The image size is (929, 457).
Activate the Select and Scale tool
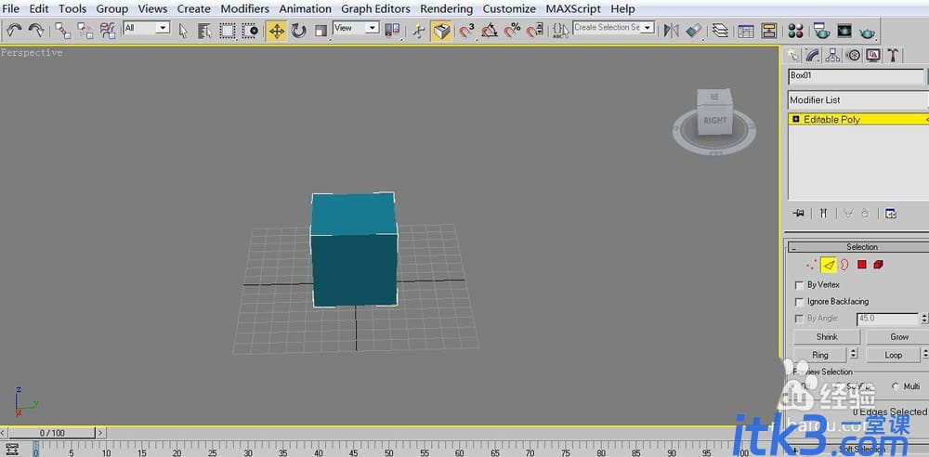(321, 31)
